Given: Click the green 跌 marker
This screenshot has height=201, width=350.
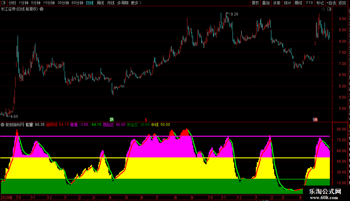Looking at the screenshot, I should coord(112,120).
